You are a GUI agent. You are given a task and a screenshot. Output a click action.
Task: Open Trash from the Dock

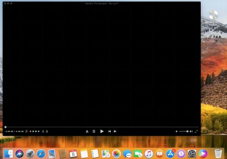[218, 153]
